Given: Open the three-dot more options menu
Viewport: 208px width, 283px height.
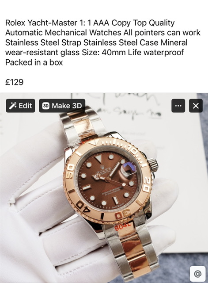Looking at the screenshot, I should 178,106.
